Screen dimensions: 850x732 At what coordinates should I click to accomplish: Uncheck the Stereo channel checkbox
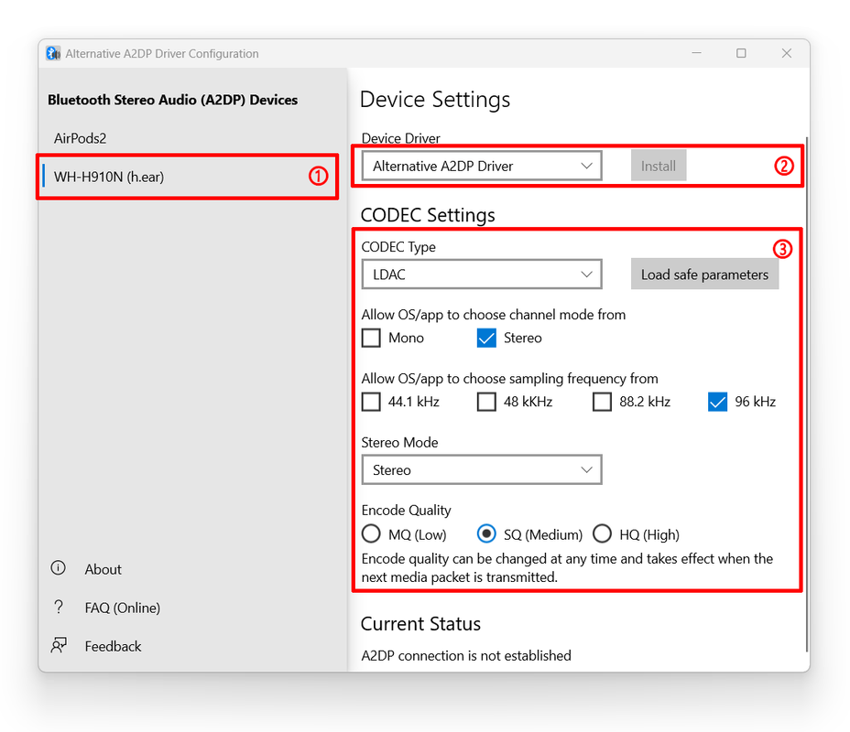pyautogui.click(x=486, y=338)
